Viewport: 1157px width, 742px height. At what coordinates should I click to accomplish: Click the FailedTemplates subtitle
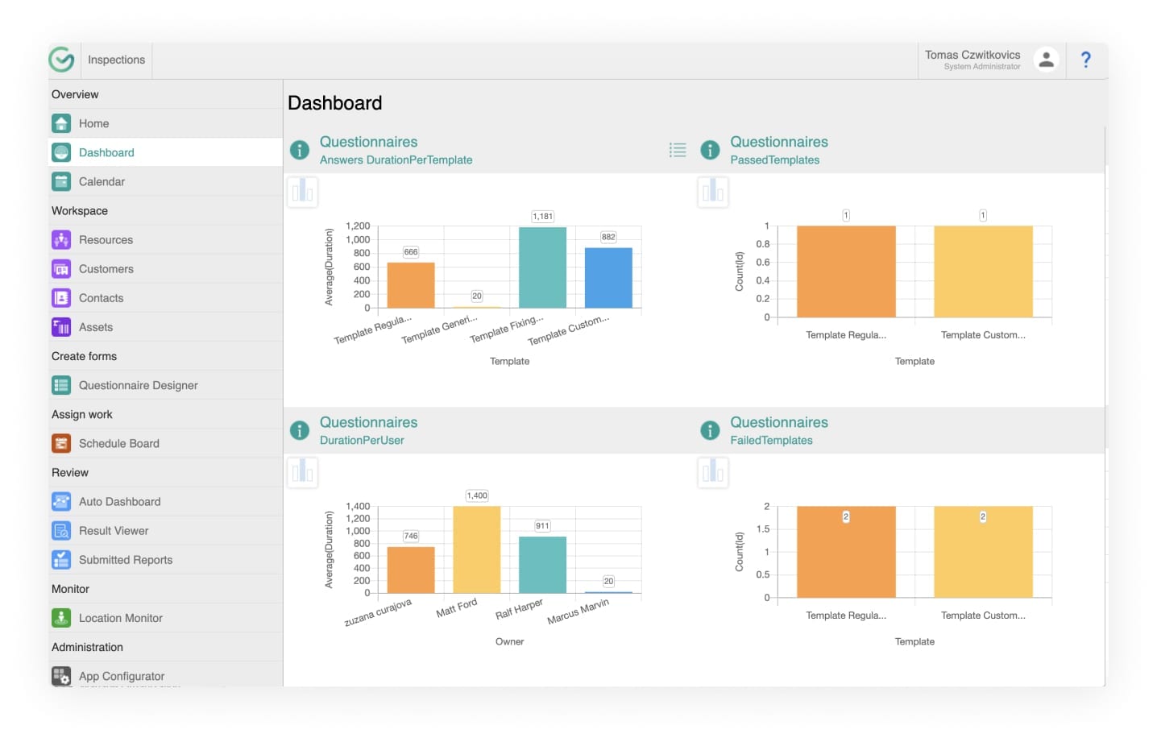coord(771,441)
